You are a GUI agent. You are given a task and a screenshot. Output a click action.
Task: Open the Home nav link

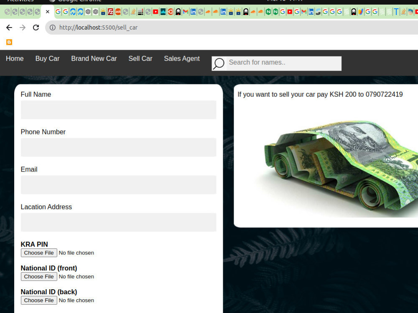(15, 58)
